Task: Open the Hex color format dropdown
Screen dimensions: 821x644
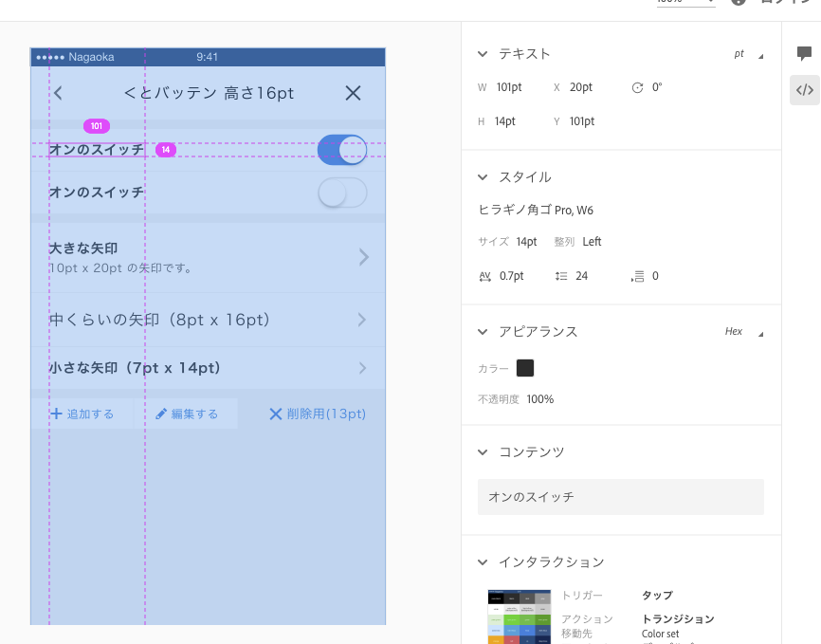Action: click(x=744, y=332)
